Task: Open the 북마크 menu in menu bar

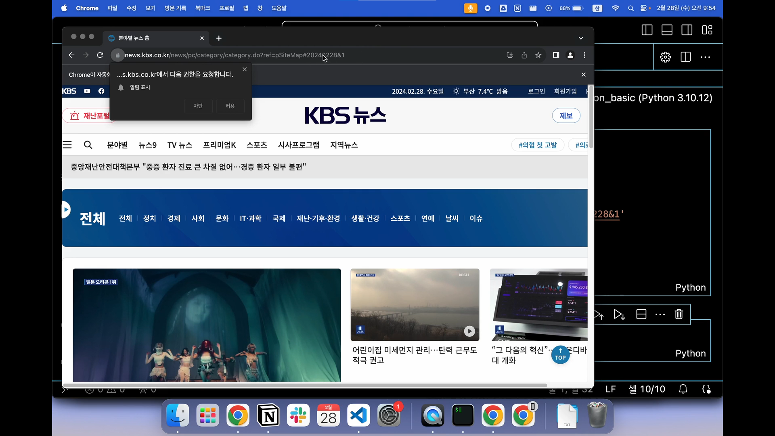Action: pos(203,8)
